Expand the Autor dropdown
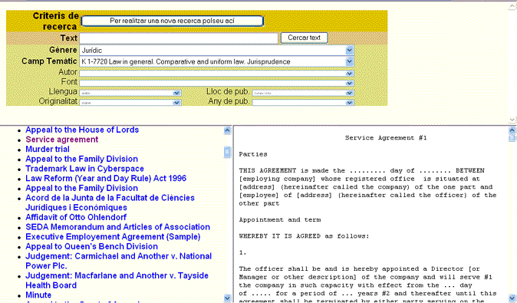The height and width of the screenshot is (303, 517). pos(216,73)
